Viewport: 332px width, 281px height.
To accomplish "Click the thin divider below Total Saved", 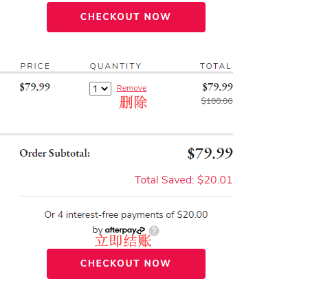I will pos(126,196).
